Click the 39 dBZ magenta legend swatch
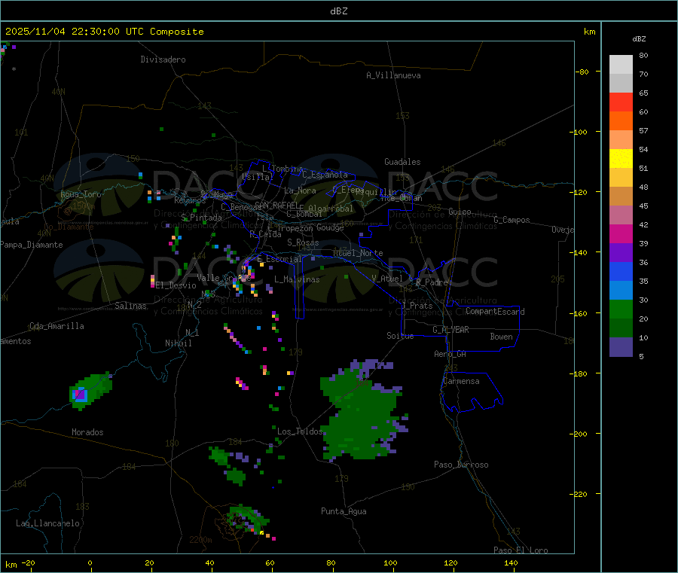This screenshot has width=678, height=573. (x=621, y=233)
